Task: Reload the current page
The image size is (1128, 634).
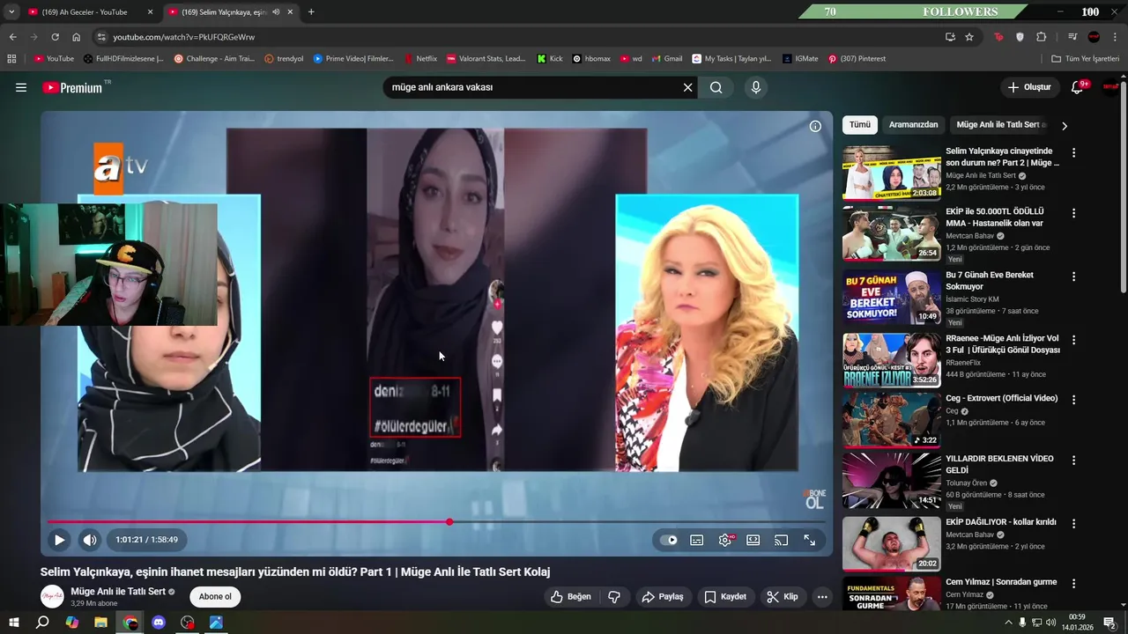Action: coord(55,37)
